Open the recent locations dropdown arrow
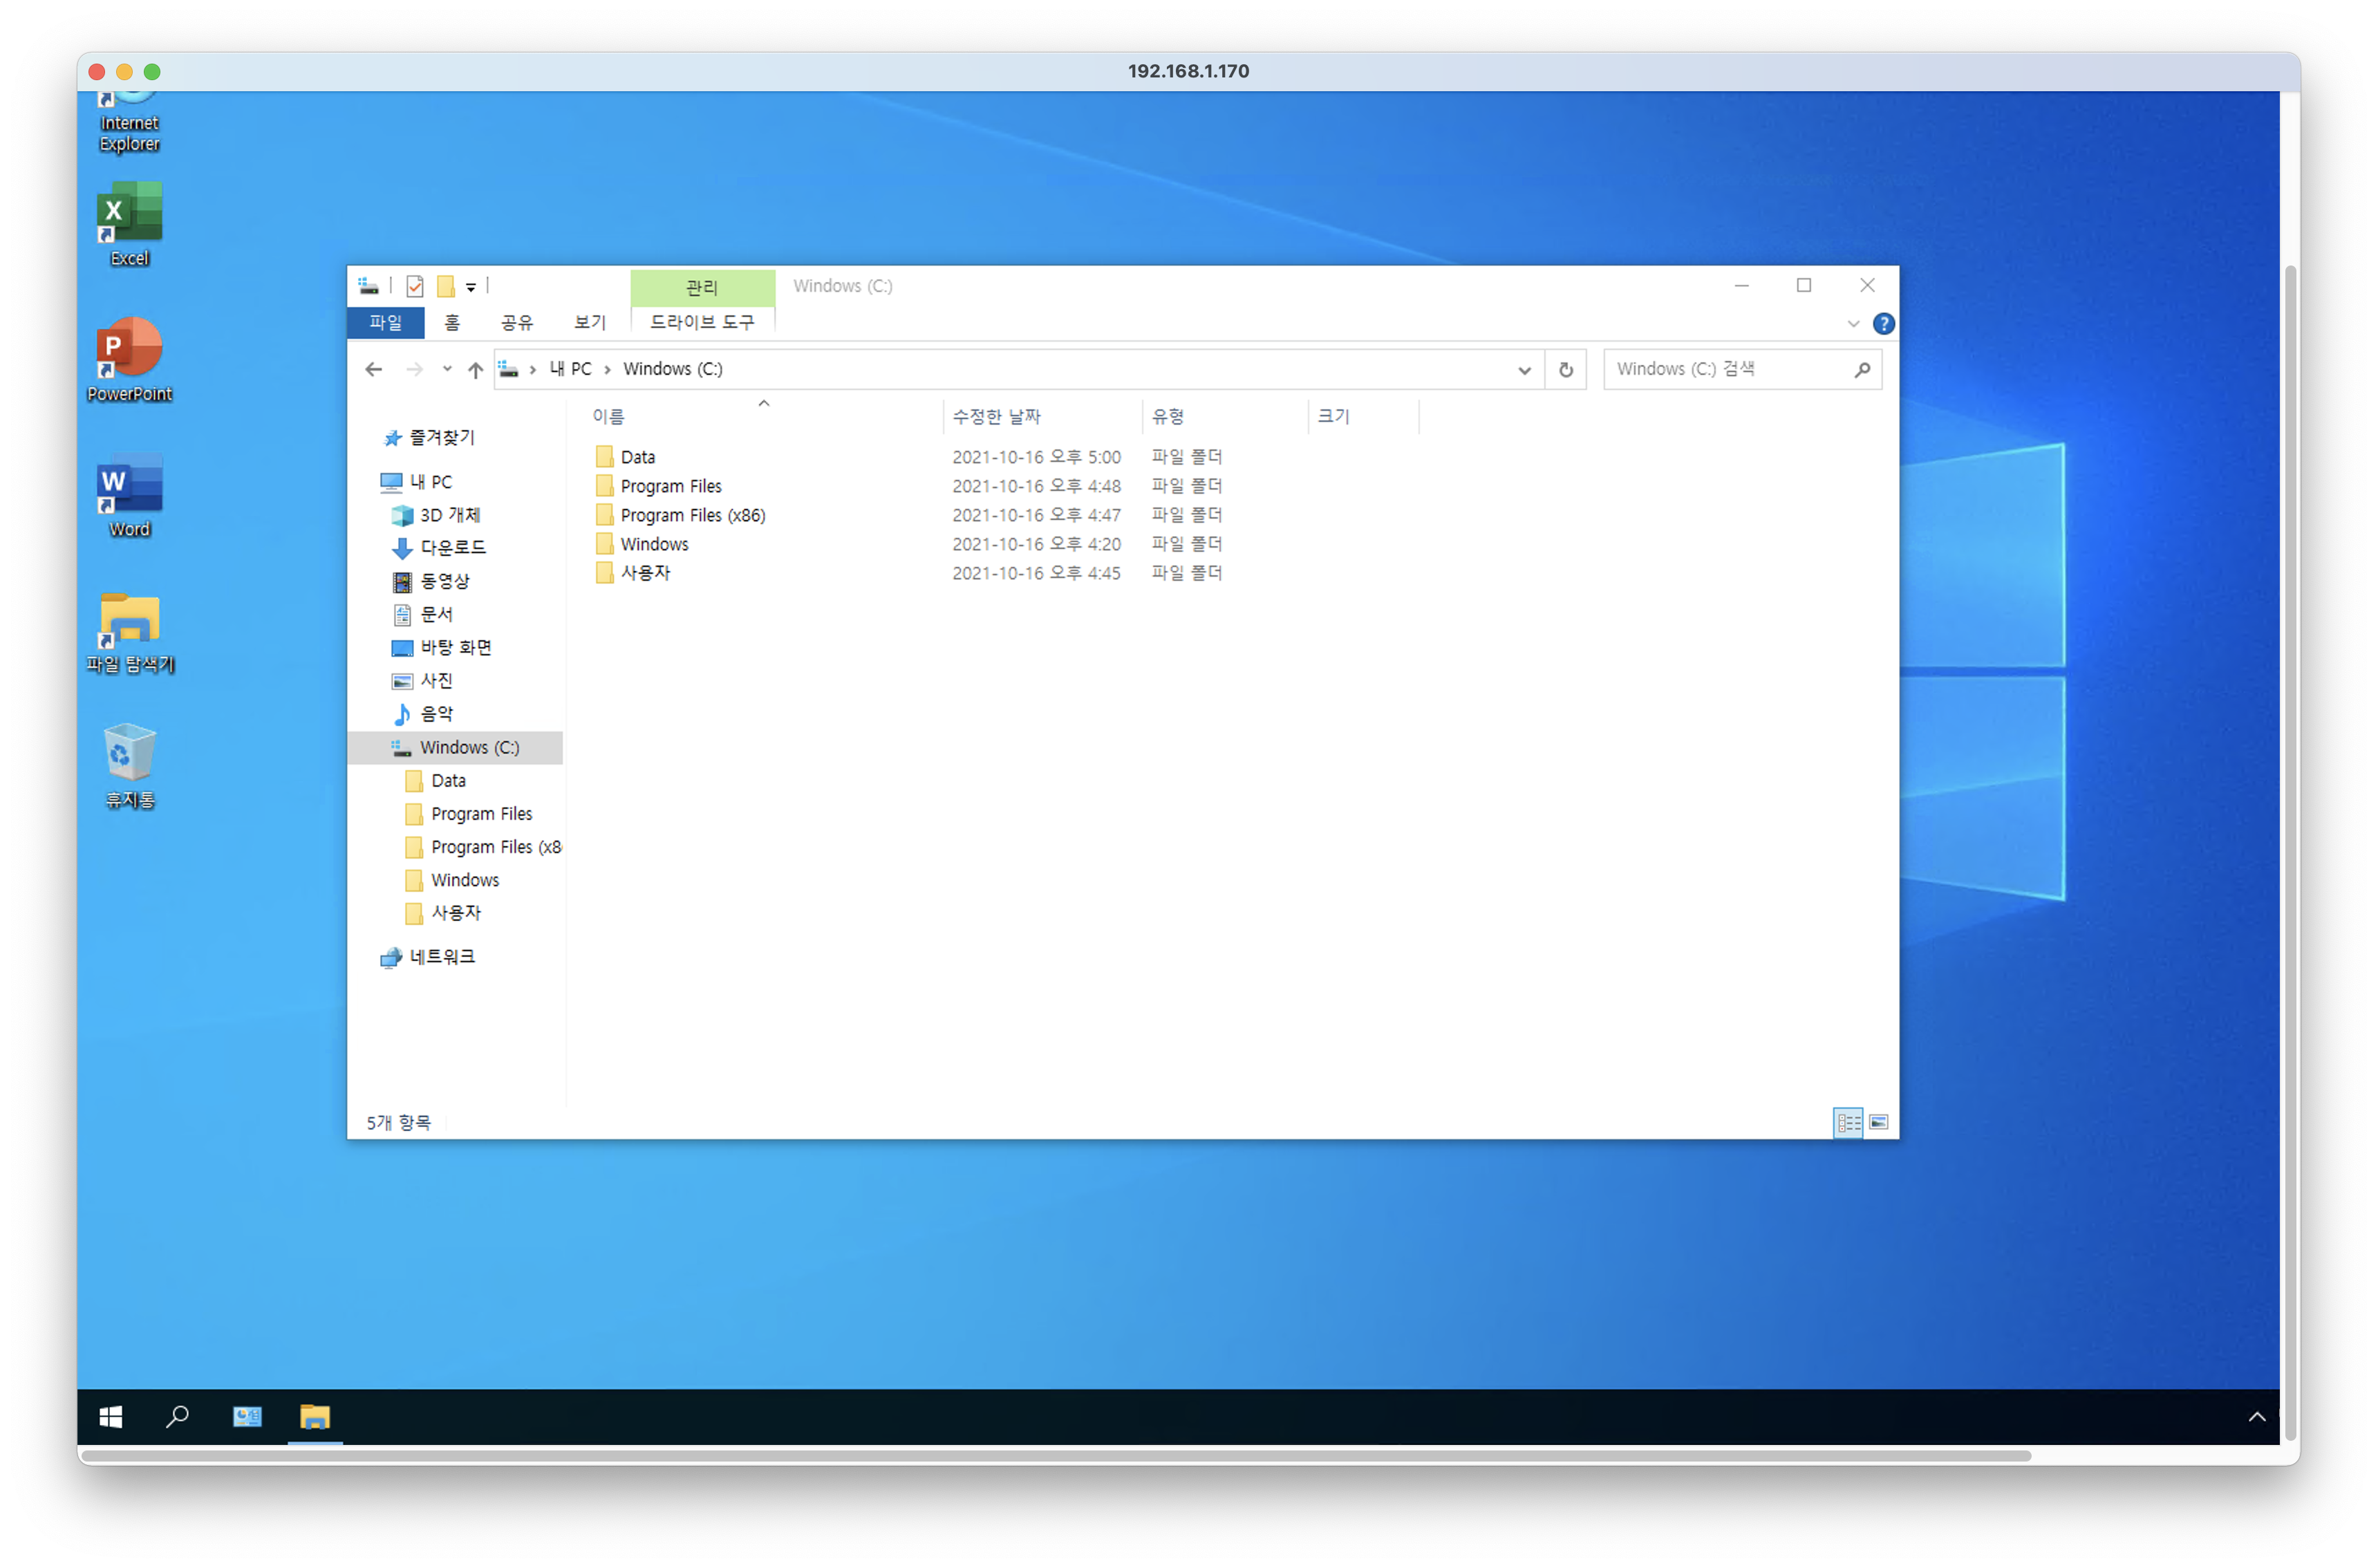The height and width of the screenshot is (1568, 2378). coord(447,369)
